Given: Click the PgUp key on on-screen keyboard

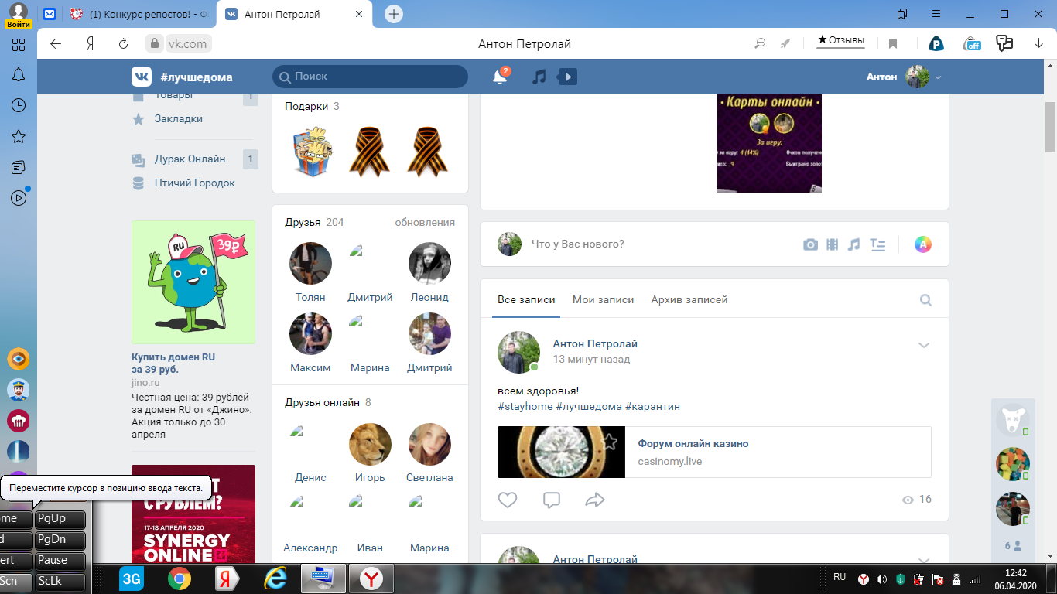Looking at the screenshot, I should (x=60, y=519).
